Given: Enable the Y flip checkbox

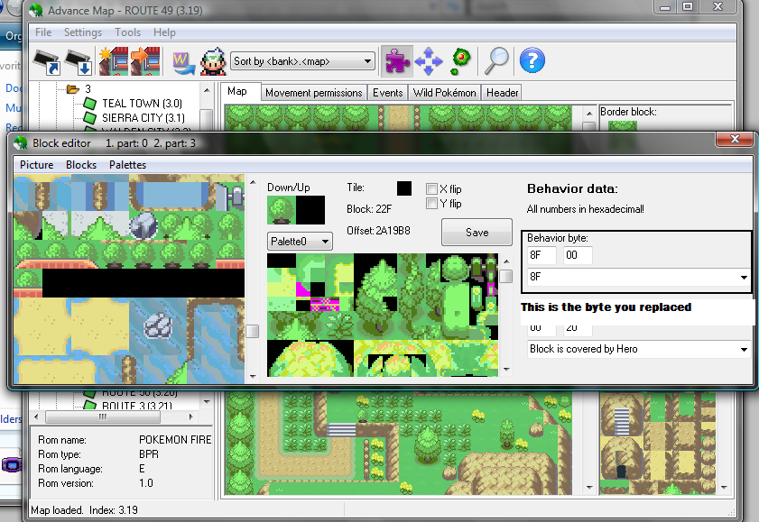Looking at the screenshot, I should (431, 203).
